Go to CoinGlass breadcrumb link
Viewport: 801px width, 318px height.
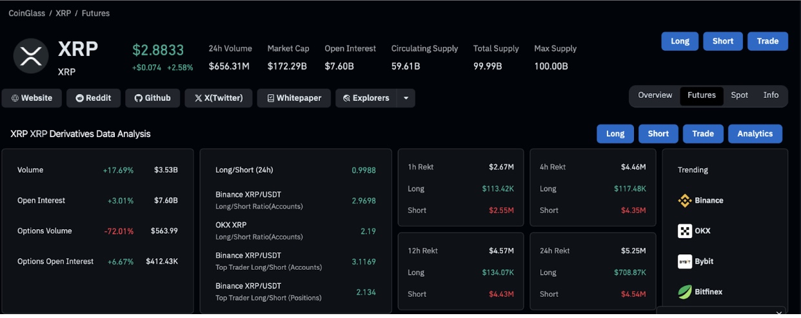tap(26, 14)
